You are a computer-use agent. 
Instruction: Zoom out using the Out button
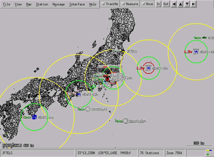pos(166,4)
